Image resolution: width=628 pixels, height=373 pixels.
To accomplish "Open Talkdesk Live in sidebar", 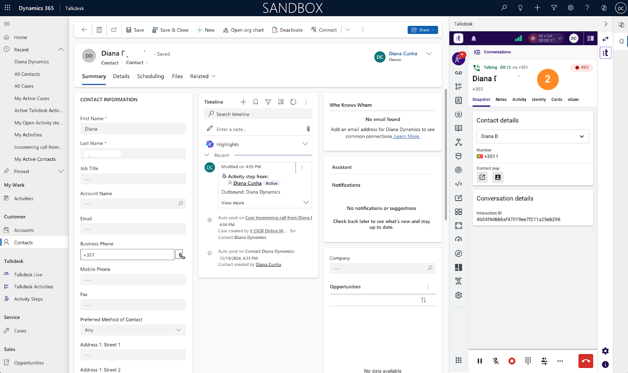I will [x=28, y=275].
